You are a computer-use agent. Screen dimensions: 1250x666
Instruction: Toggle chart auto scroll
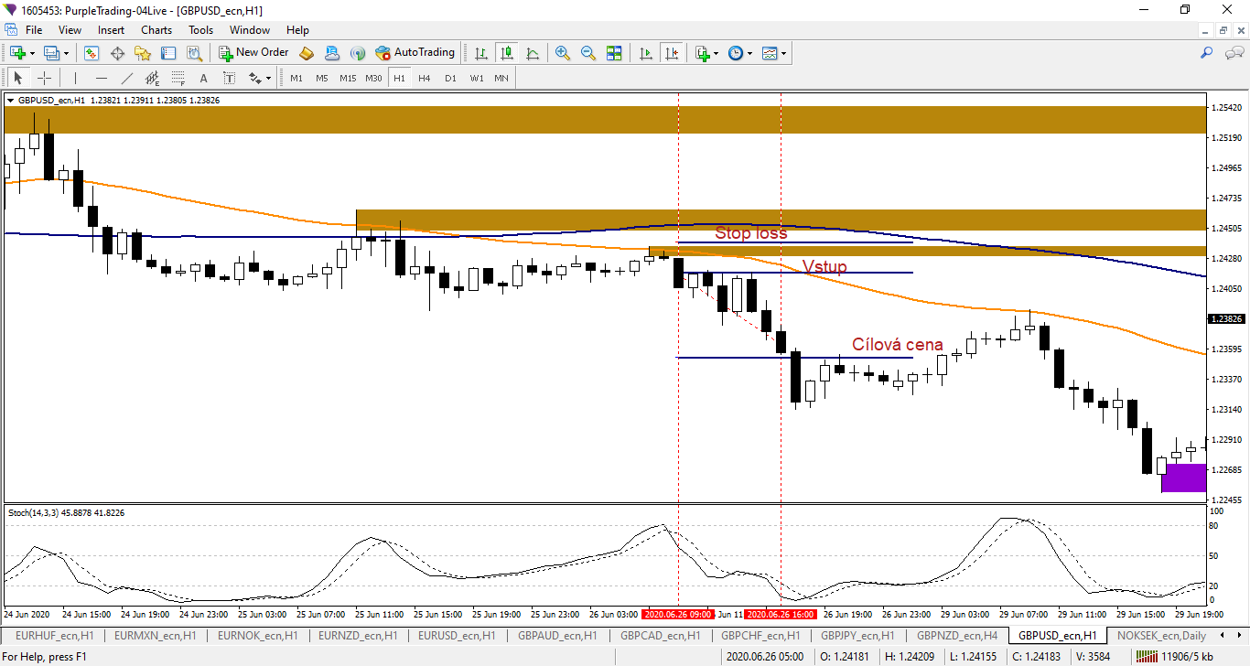click(647, 53)
